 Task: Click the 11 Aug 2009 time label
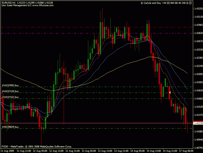pos(7,151)
